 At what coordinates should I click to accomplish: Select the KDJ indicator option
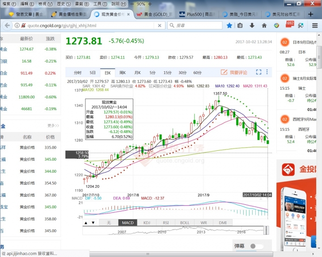[147, 223]
